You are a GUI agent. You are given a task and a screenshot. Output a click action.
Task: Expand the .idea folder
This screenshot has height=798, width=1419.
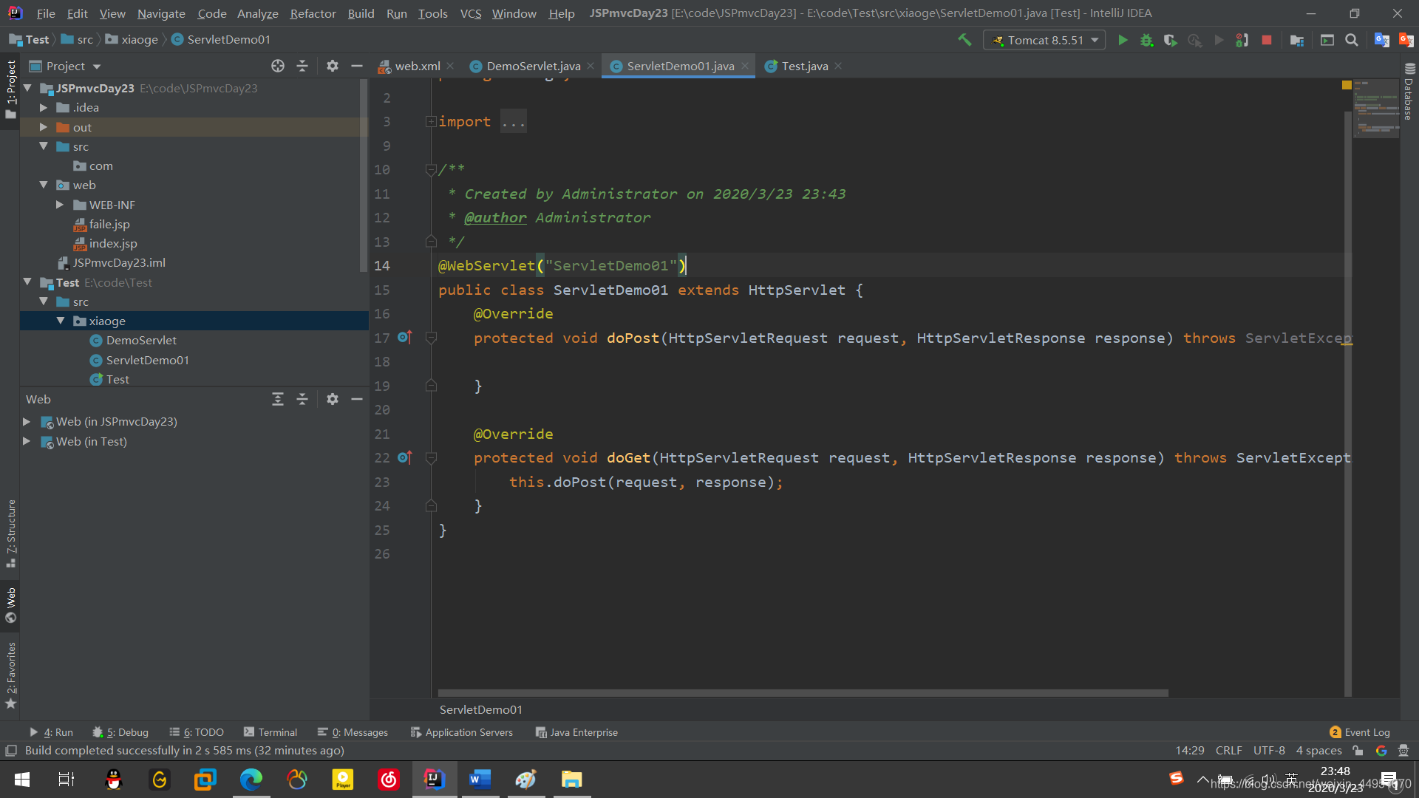click(x=44, y=107)
